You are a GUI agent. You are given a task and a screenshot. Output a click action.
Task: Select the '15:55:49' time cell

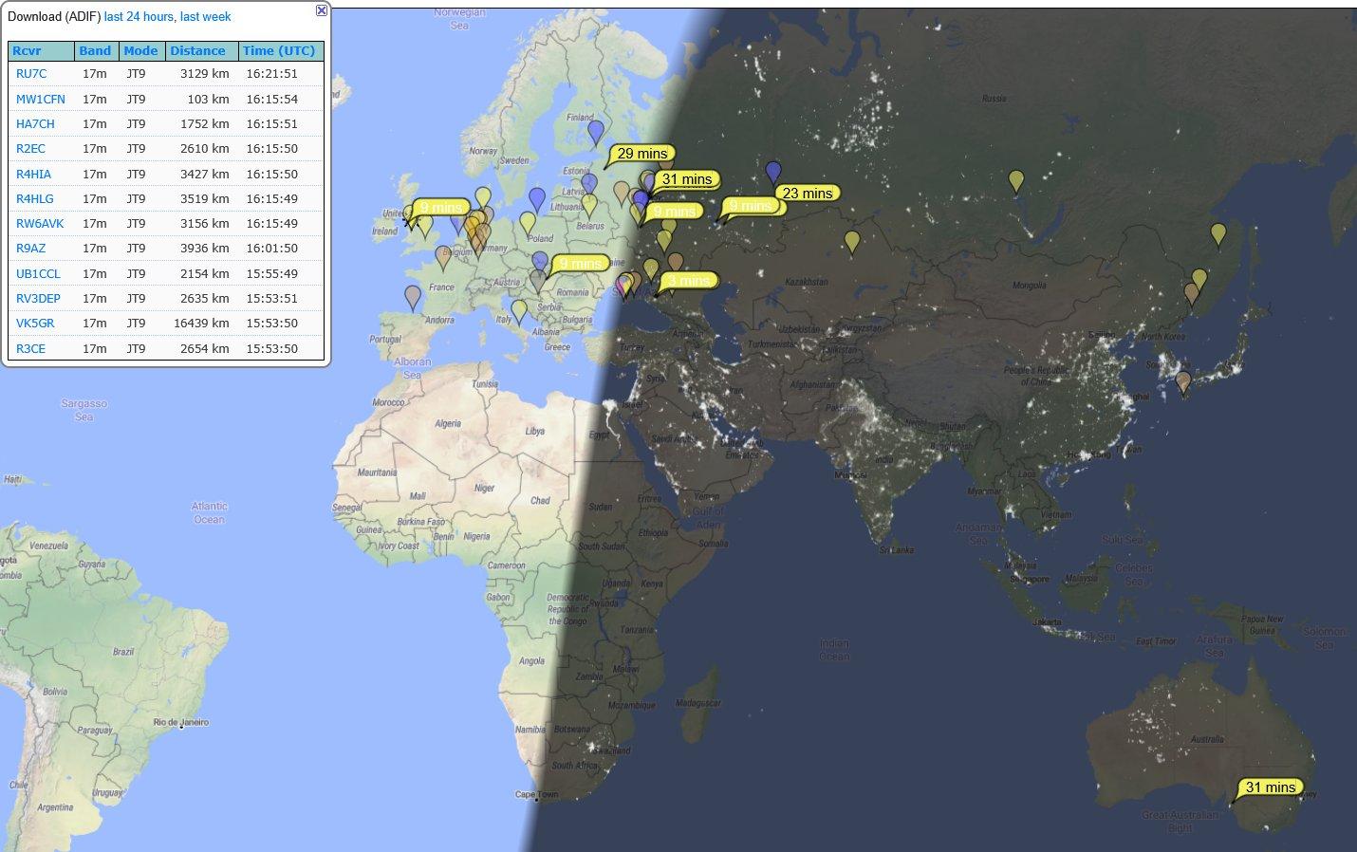coord(271,274)
